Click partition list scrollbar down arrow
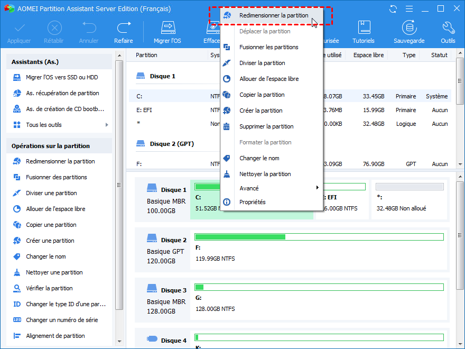 point(460,164)
